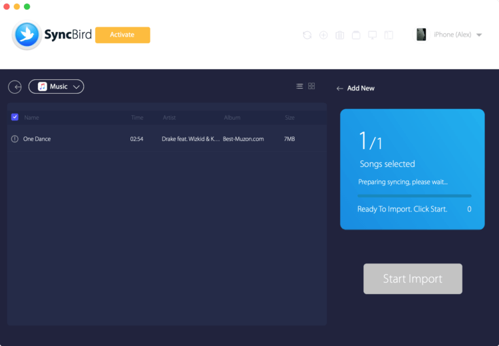Toggle the select-all checkbox in header
Image resolution: width=499 pixels, height=346 pixels.
pyautogui.click(x=15, y=117)
